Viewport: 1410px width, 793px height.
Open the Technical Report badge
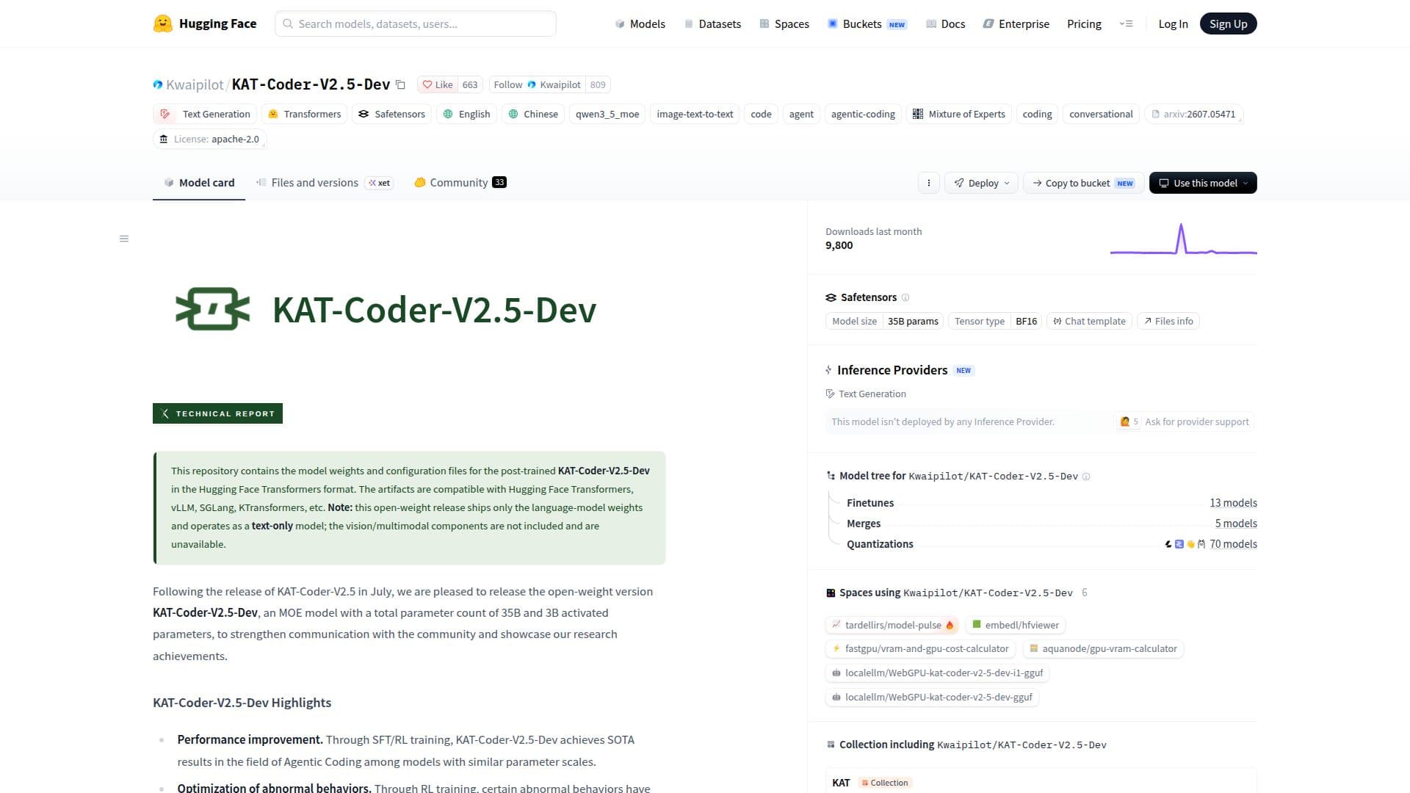coord(217,413)
